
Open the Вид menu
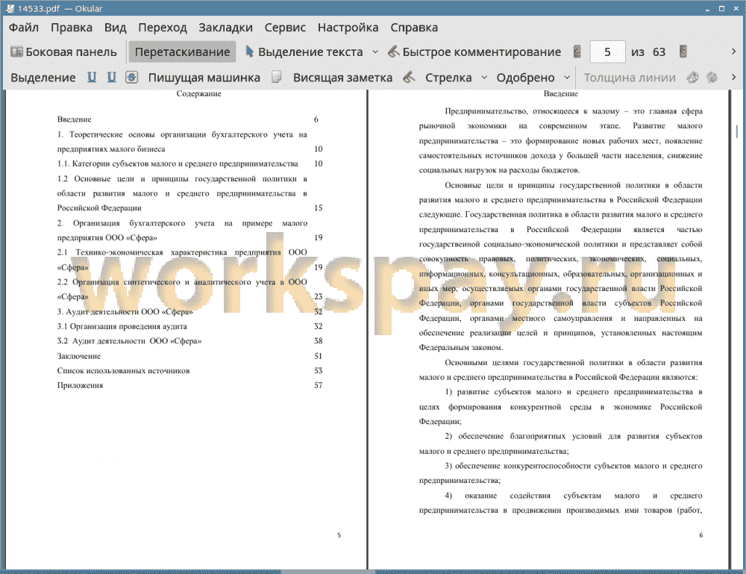[x=115, y=28]
